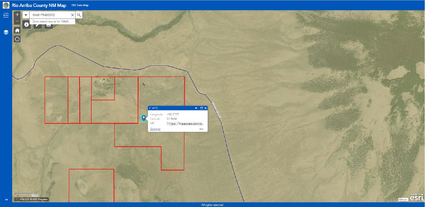Zoom in using the plus button
This screenshot has height=207, width=425.
(17, 14)
